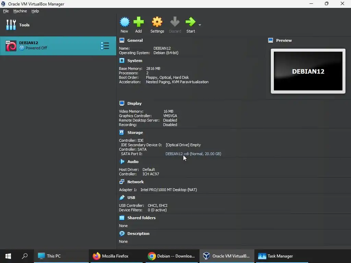Click the Shared folders icon
This screenshot has height=263, width=351.
point(122,217)
